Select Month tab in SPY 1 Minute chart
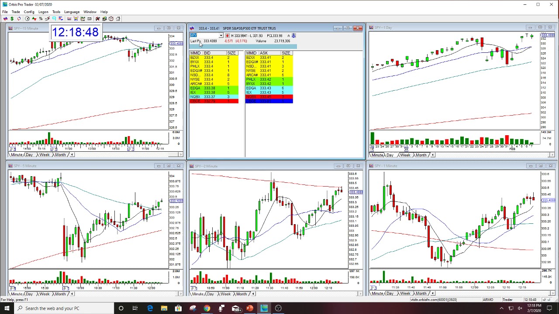Screen dimensions: 559x314 421,294
